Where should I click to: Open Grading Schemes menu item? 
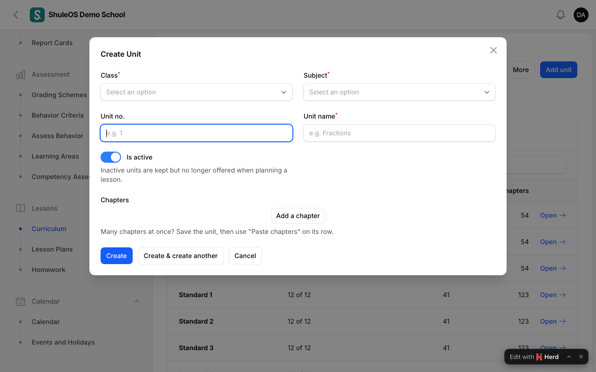[59, 95]
